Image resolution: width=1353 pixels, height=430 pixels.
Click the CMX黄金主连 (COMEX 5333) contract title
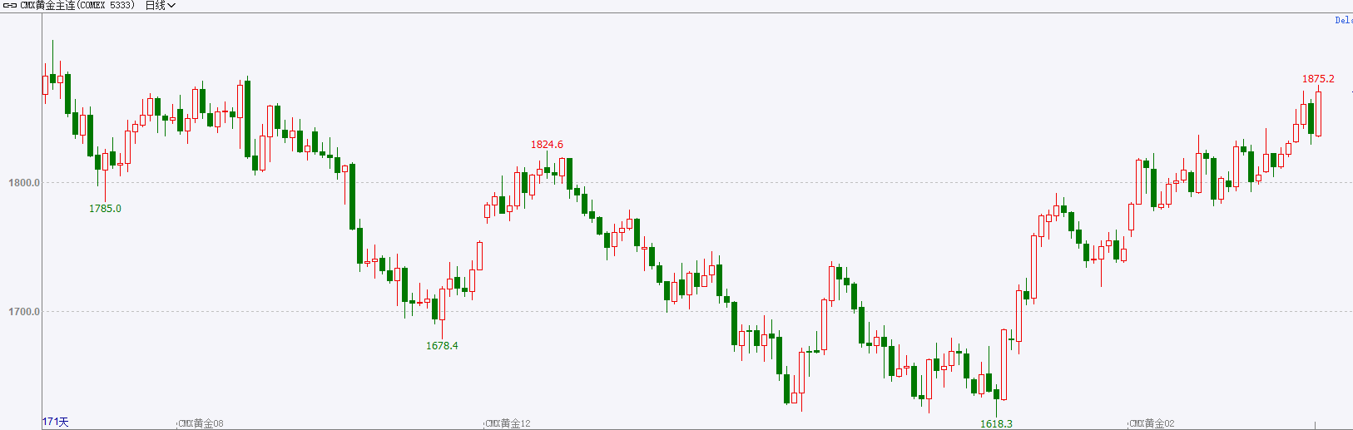77,6
